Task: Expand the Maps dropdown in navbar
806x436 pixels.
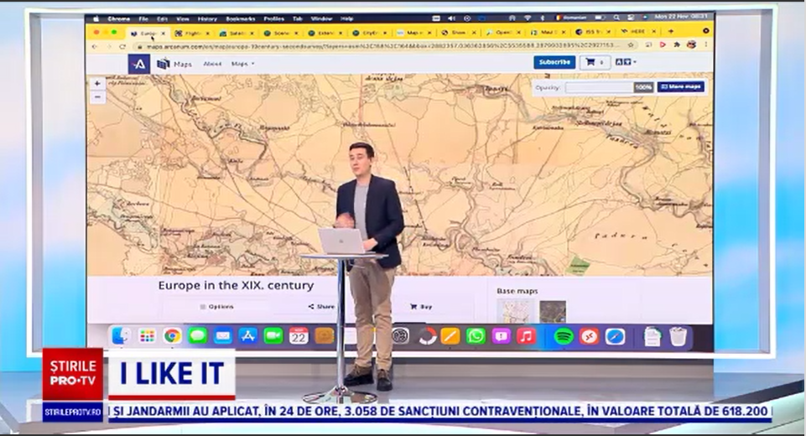Action: point(242,64)
